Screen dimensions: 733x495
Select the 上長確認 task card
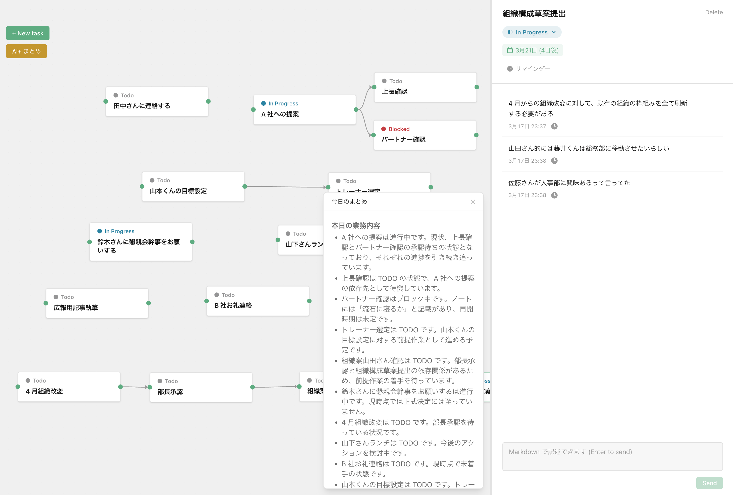[x=425, y=87]
